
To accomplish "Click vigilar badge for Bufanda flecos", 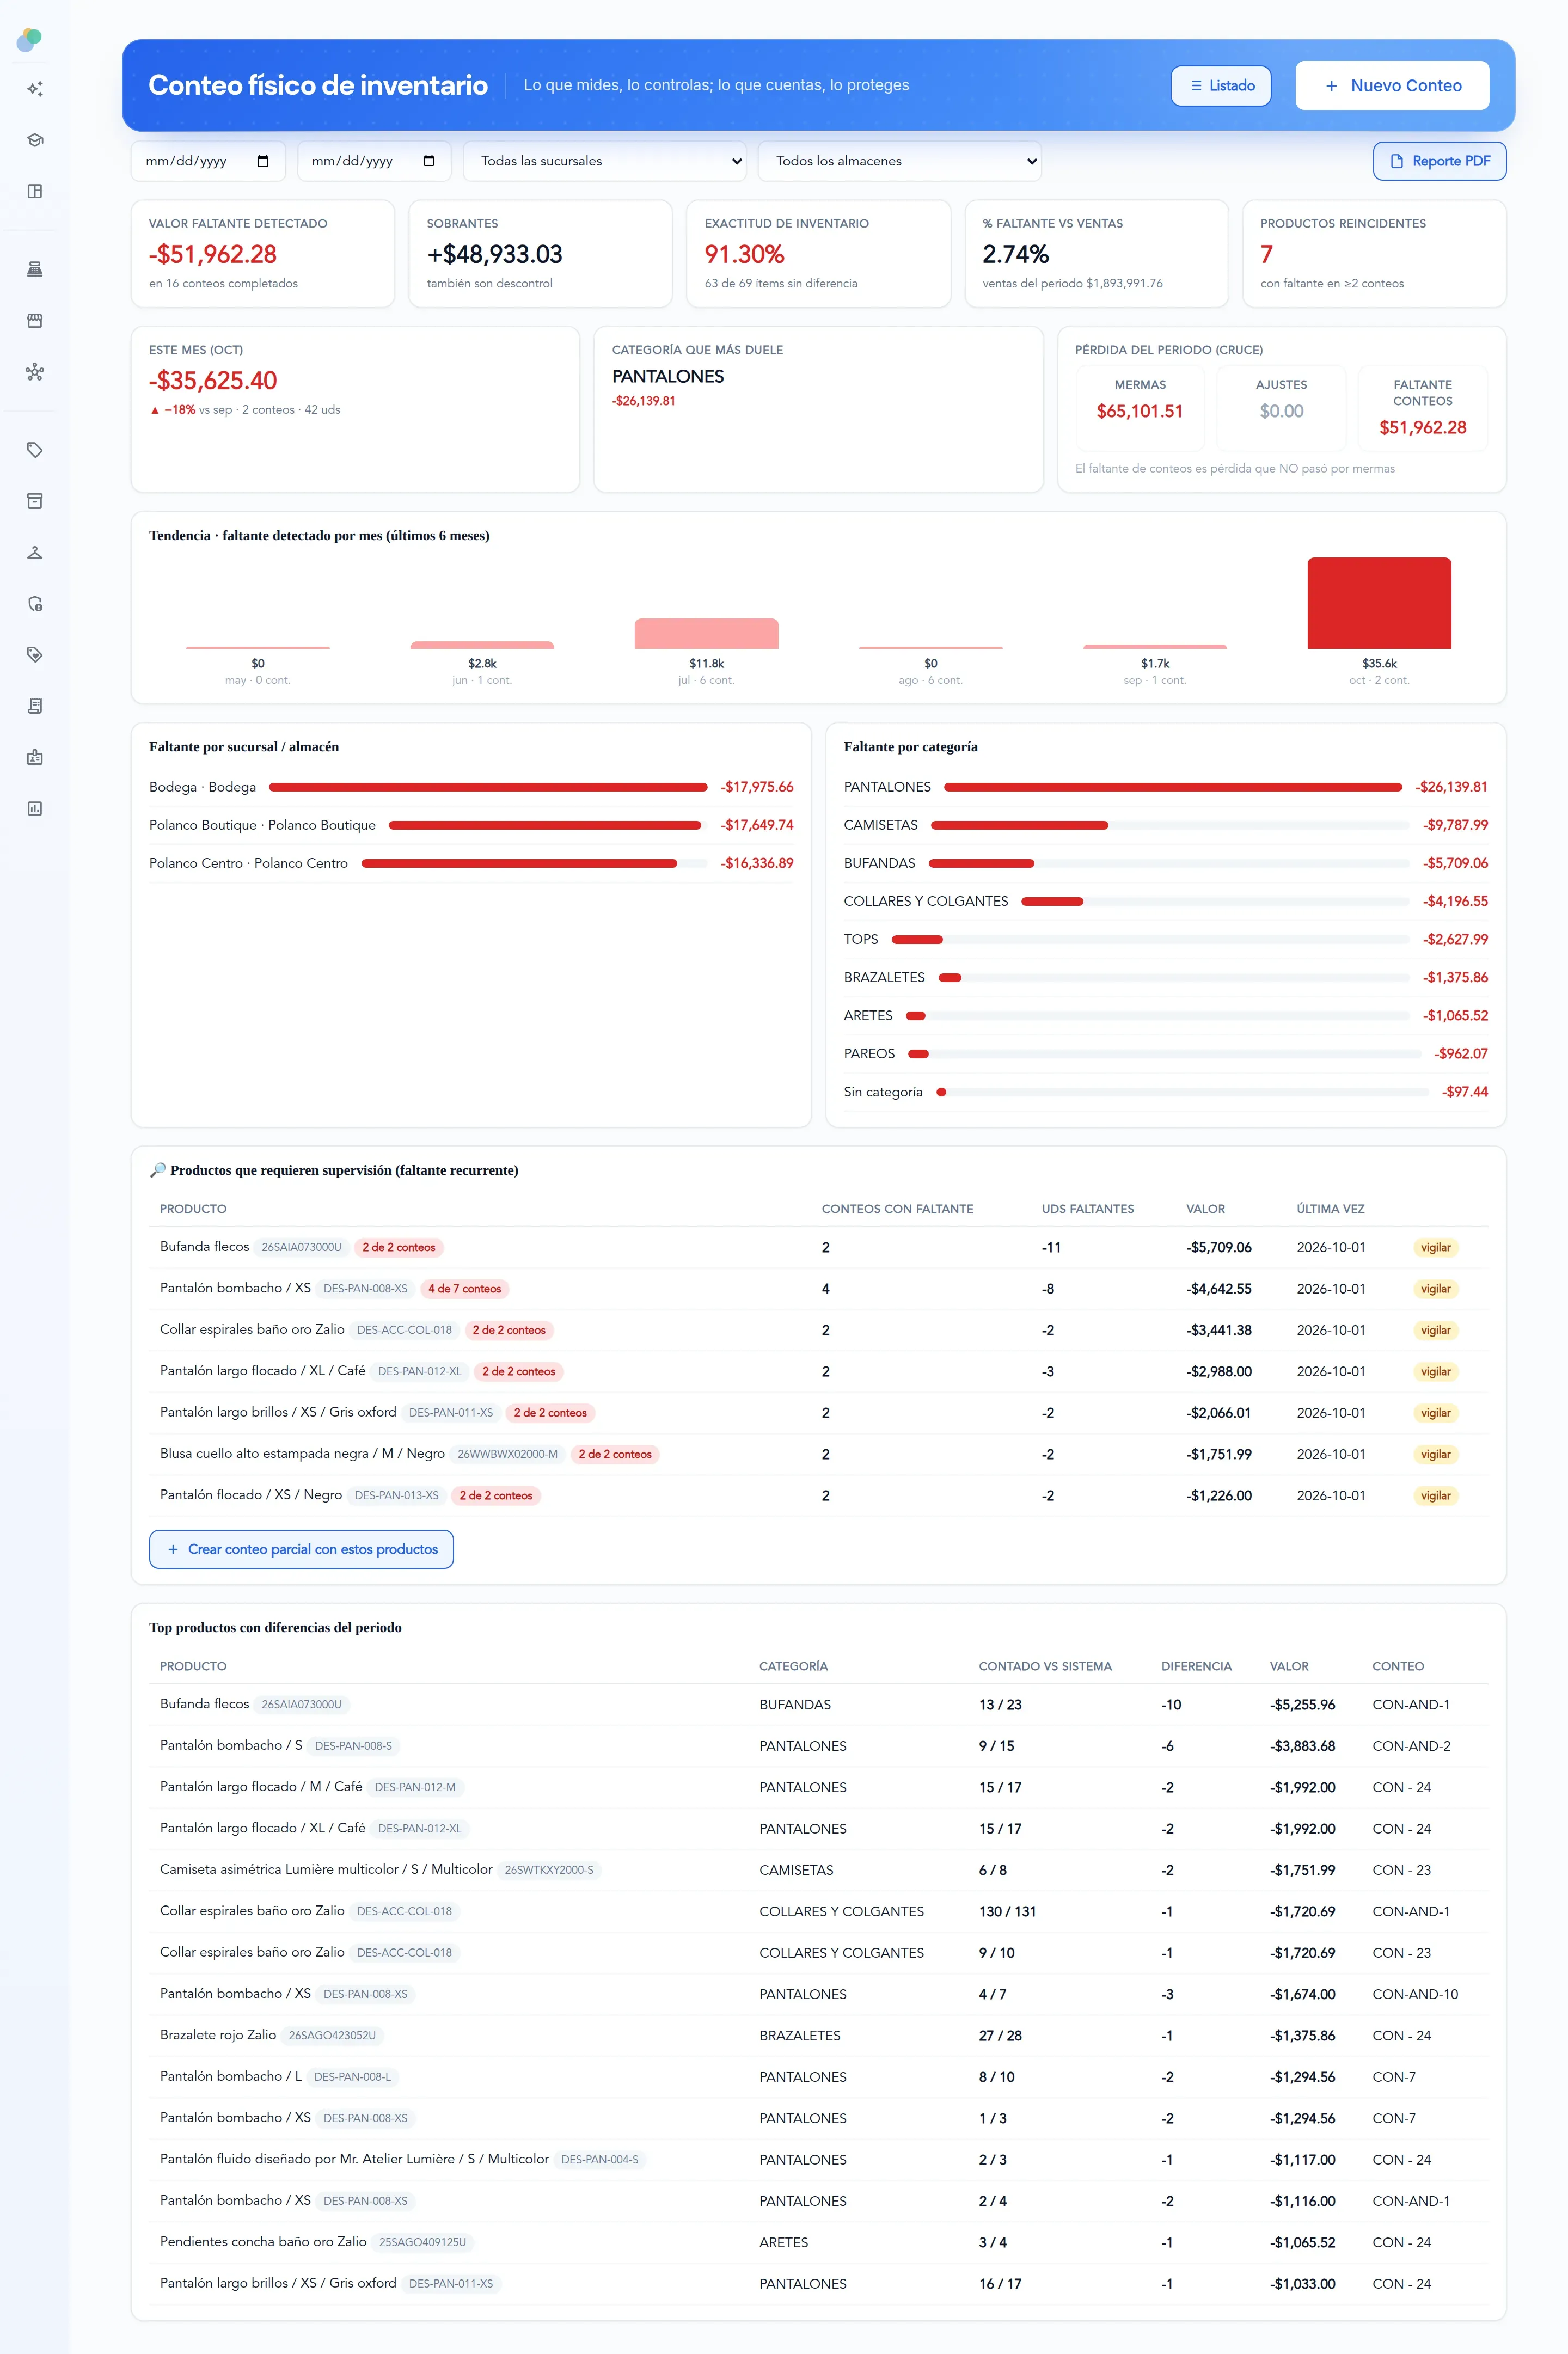I will (x=1435, y=1247).
